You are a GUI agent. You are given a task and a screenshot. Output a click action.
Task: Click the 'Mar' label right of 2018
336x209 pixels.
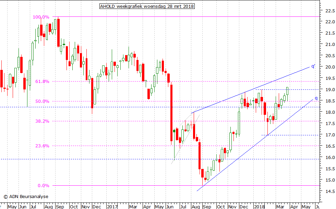point(280,207)
